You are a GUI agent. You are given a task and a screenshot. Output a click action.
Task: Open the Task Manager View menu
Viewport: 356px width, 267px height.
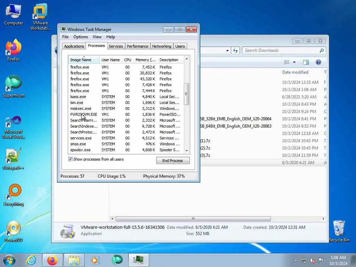click(97, 37)
